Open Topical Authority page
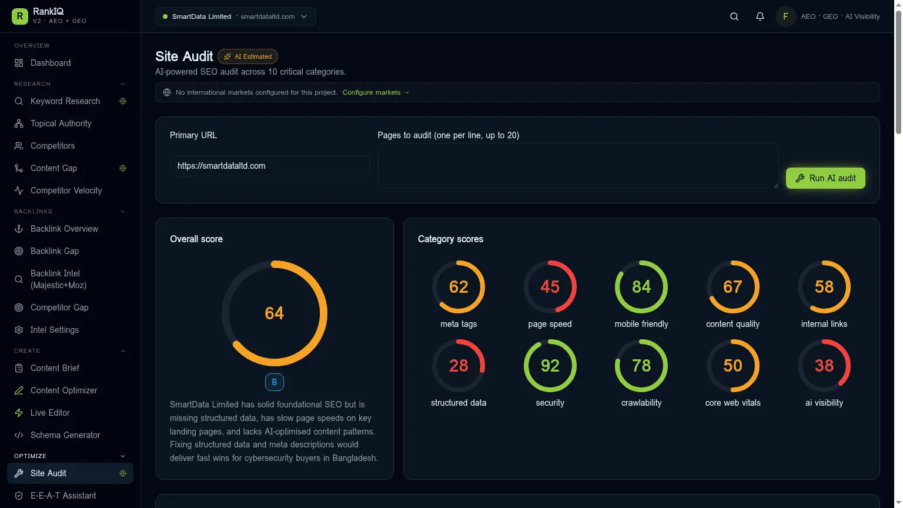This screenshot has width=903, height=508. point(70,123)
